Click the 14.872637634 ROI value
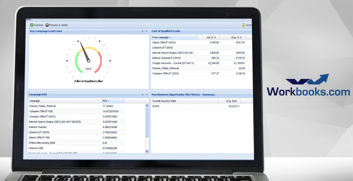 point(110,111)
